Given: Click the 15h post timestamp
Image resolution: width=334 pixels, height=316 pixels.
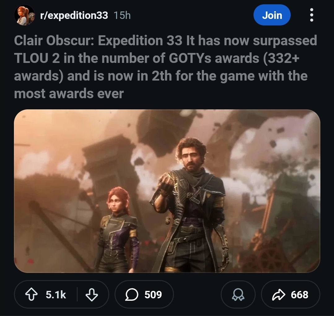Looking at the screenshot, I should click(x=122, y=15).
